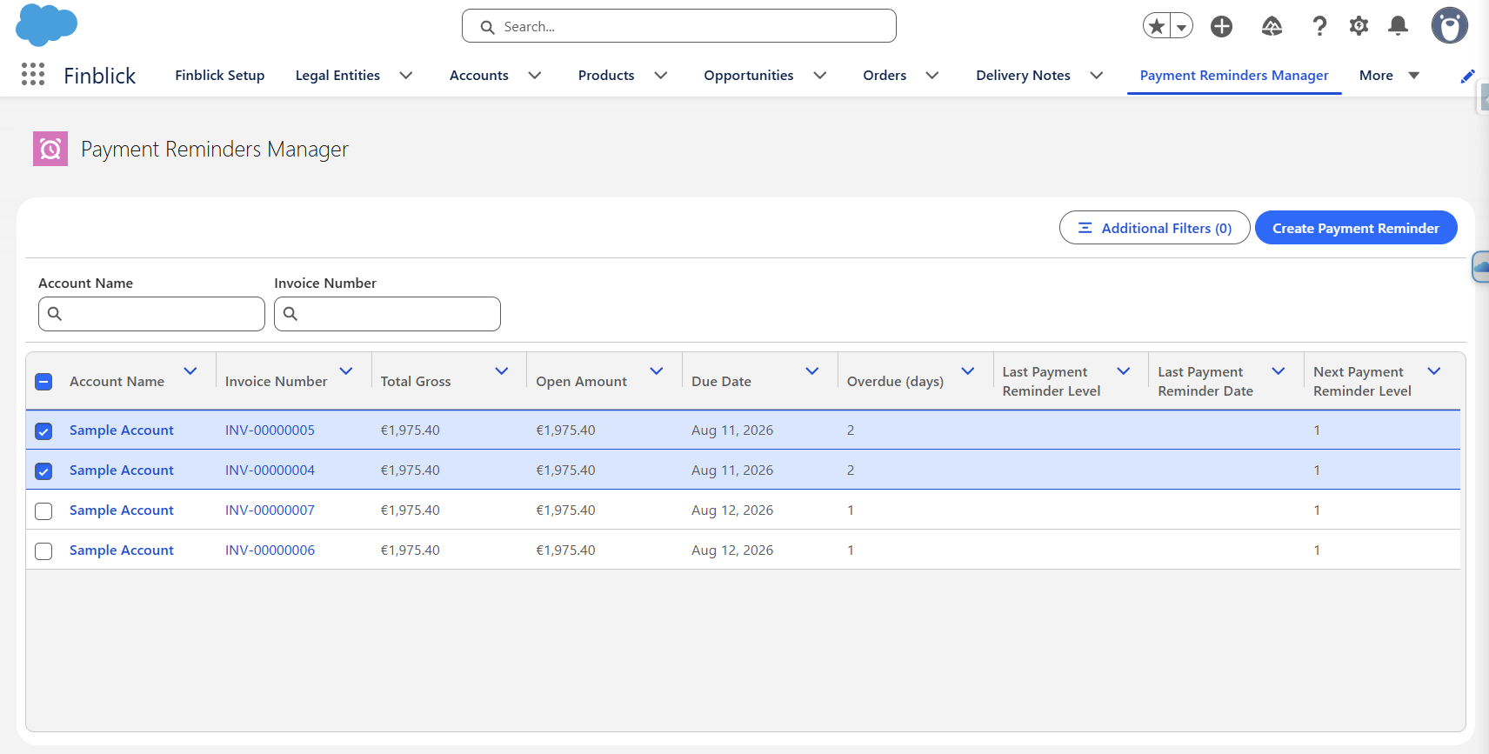Uncheck the INV-00000005 row checkbox

[x=43, y=430]
